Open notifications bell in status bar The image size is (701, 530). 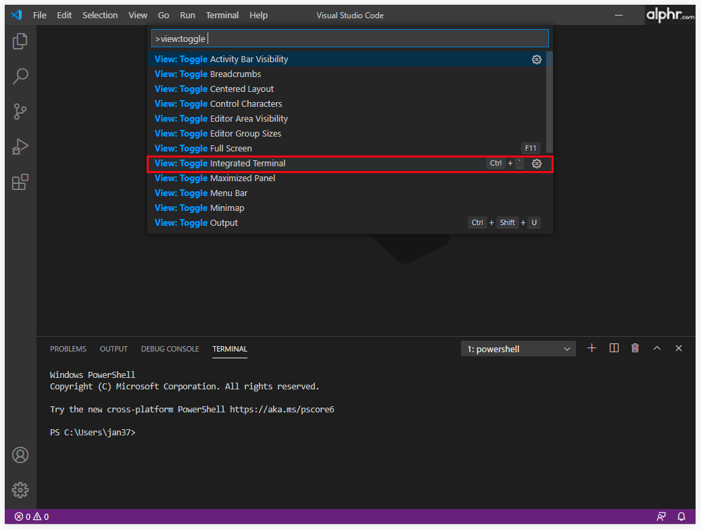[681, 516]
